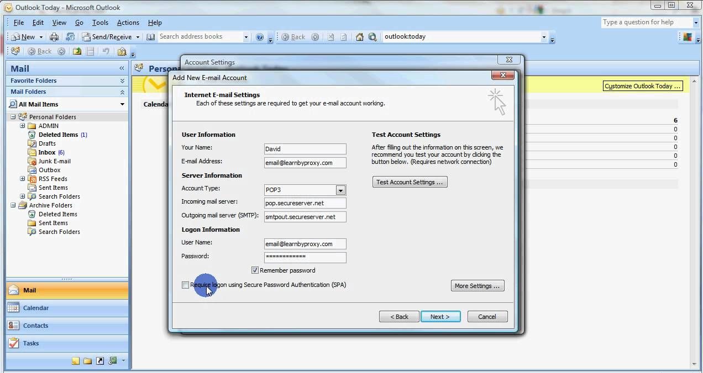This screenshot has height=373, width=703.
Task: Click the More Settings button
Action: tap(478, 286)
